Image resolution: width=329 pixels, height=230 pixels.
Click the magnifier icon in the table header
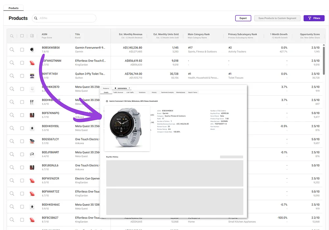coord(12,36)
